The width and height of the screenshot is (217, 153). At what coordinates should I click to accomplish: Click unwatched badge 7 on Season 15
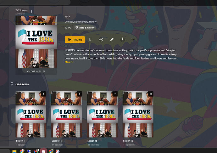pyautogui.click(x=115, y=94)
